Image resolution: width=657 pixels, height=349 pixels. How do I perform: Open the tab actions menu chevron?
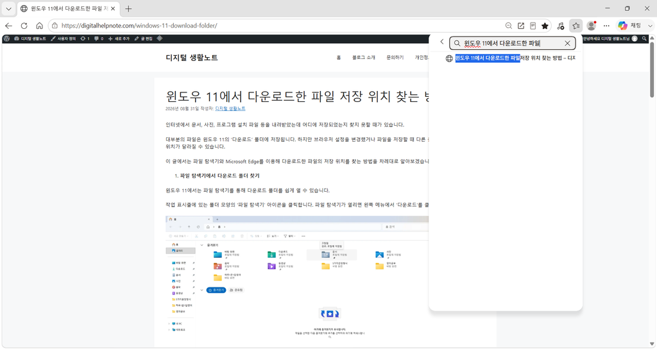tap(8, 8)
